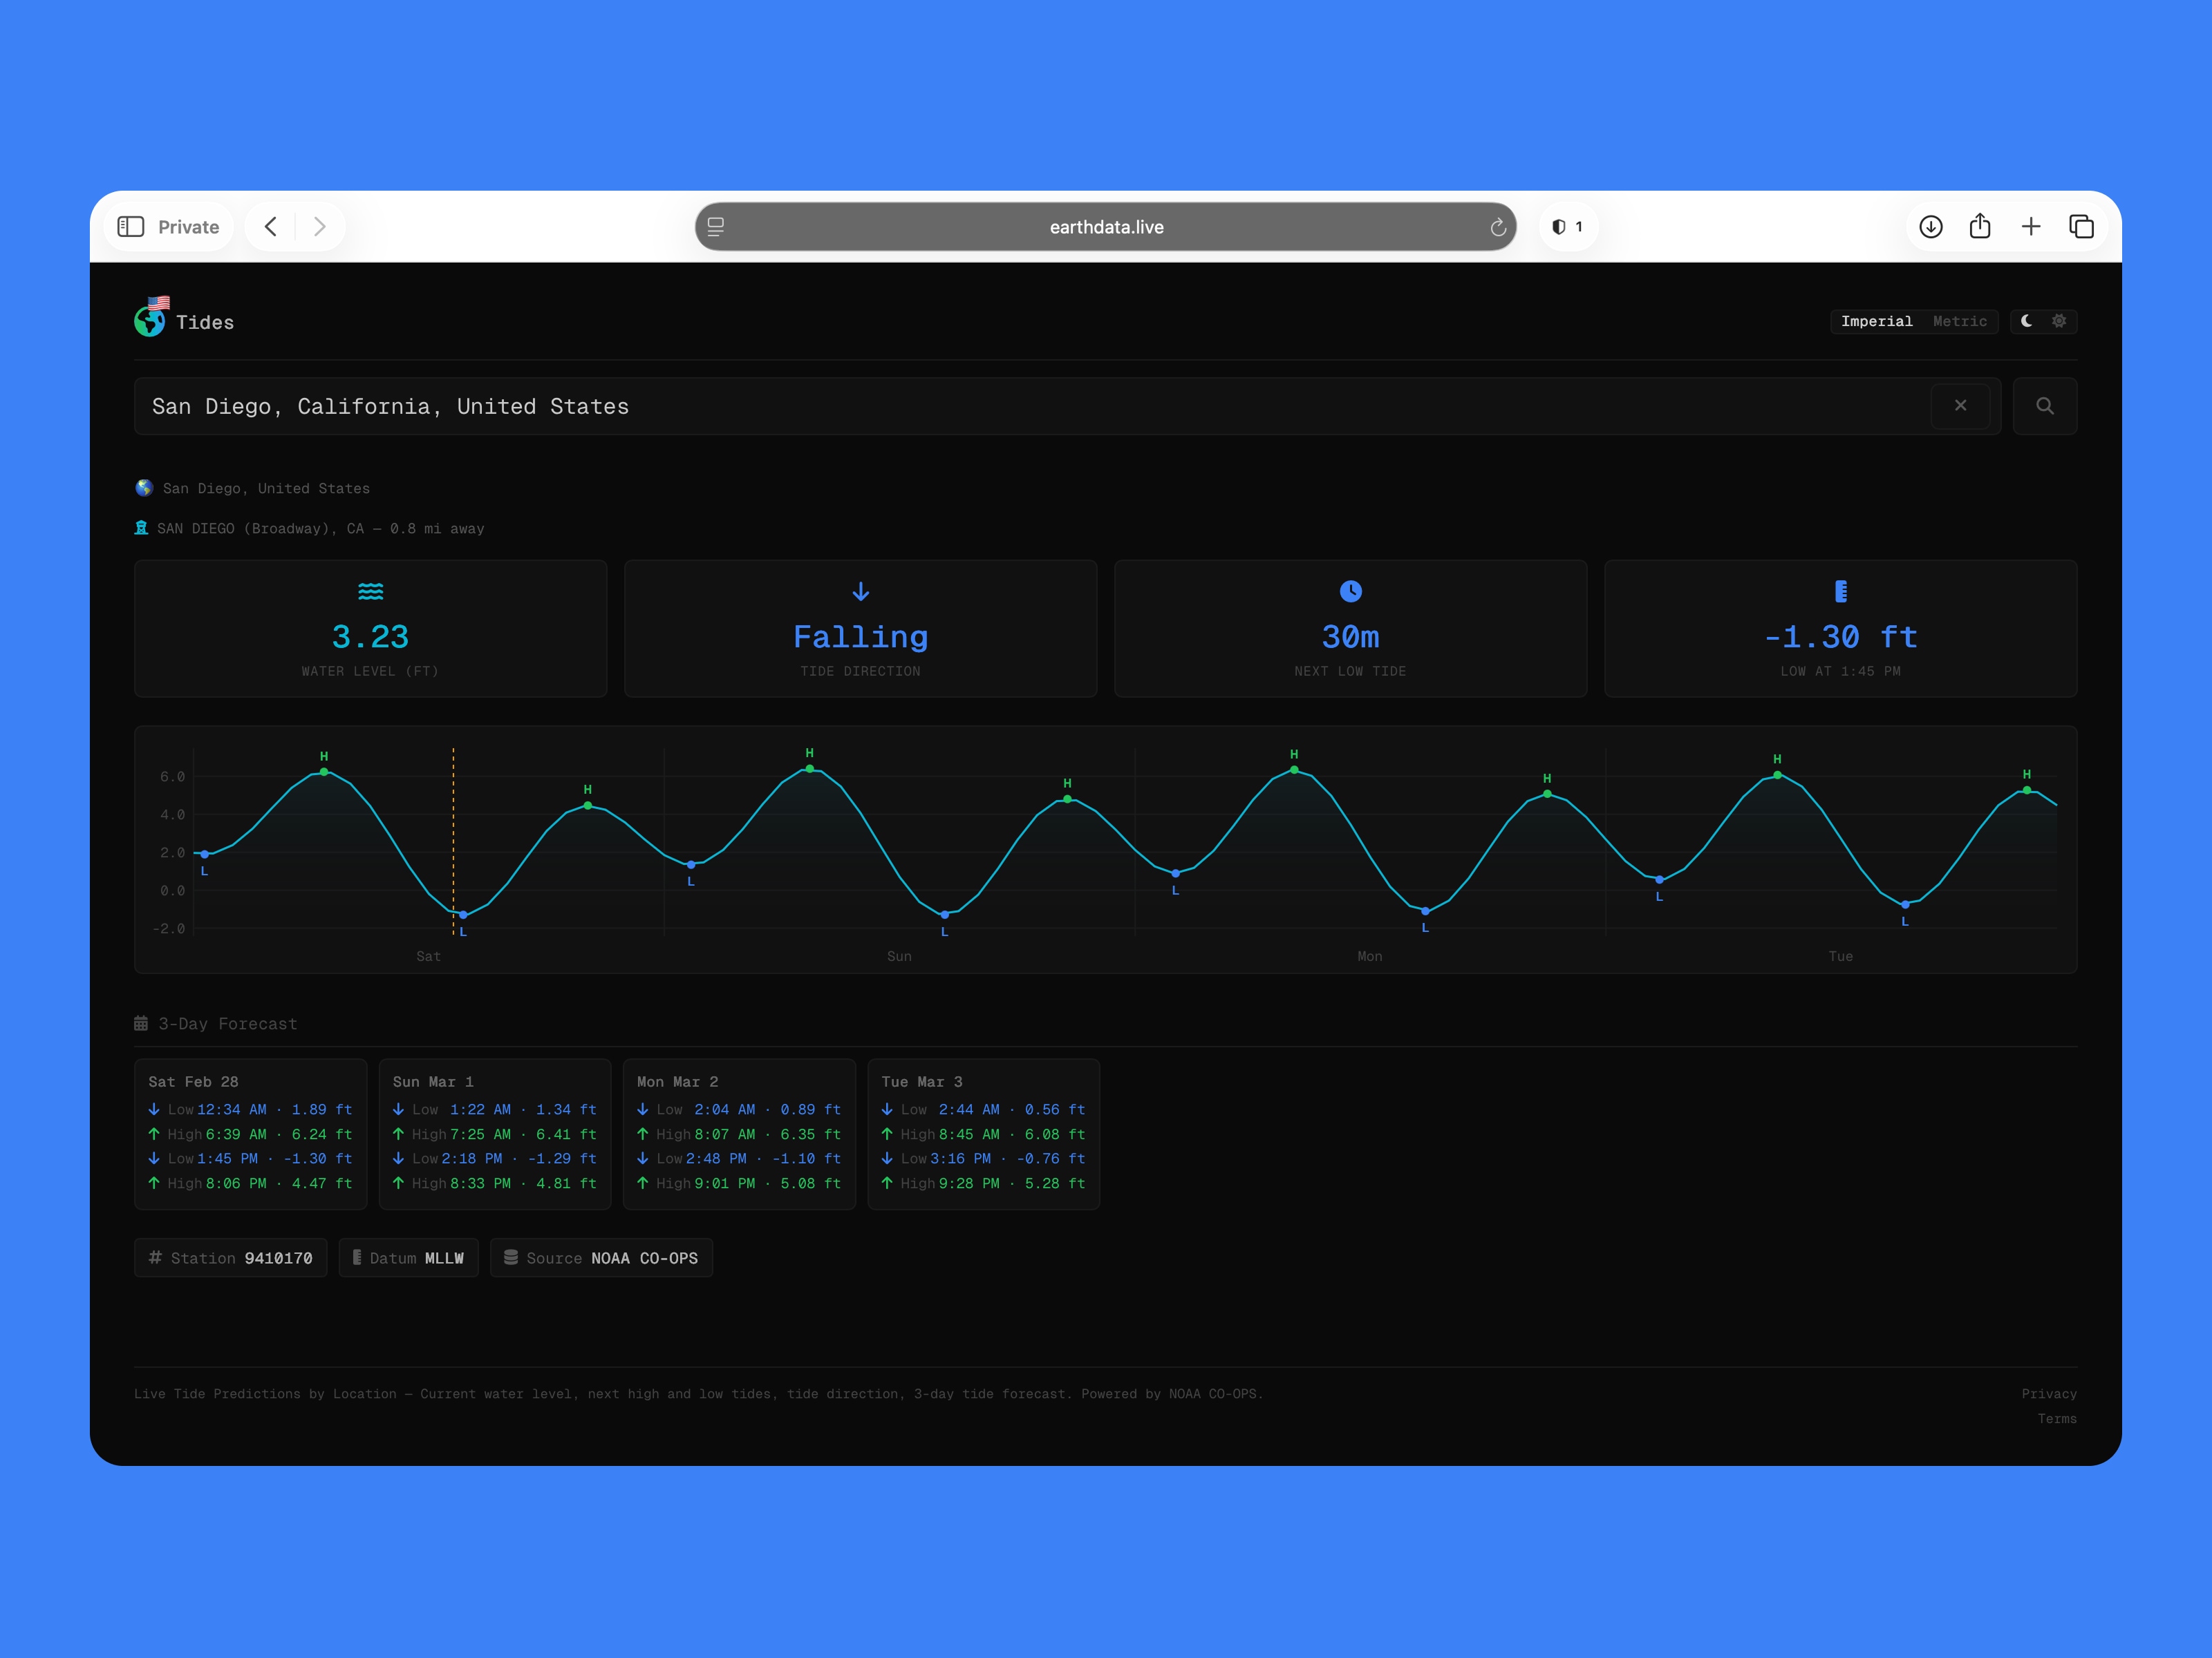This screenshot has height=1658, width=2212.
Task: Click the earthdata.live address bar
Action: pos(1105,227)
